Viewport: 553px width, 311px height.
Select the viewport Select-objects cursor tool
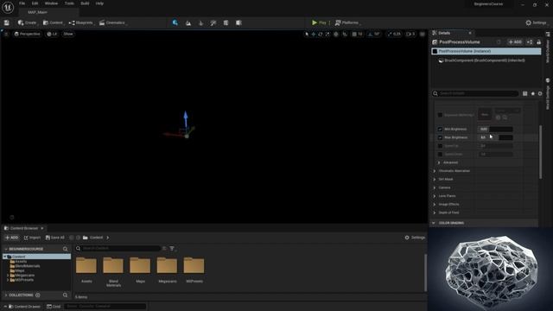(x=307, y=35)
